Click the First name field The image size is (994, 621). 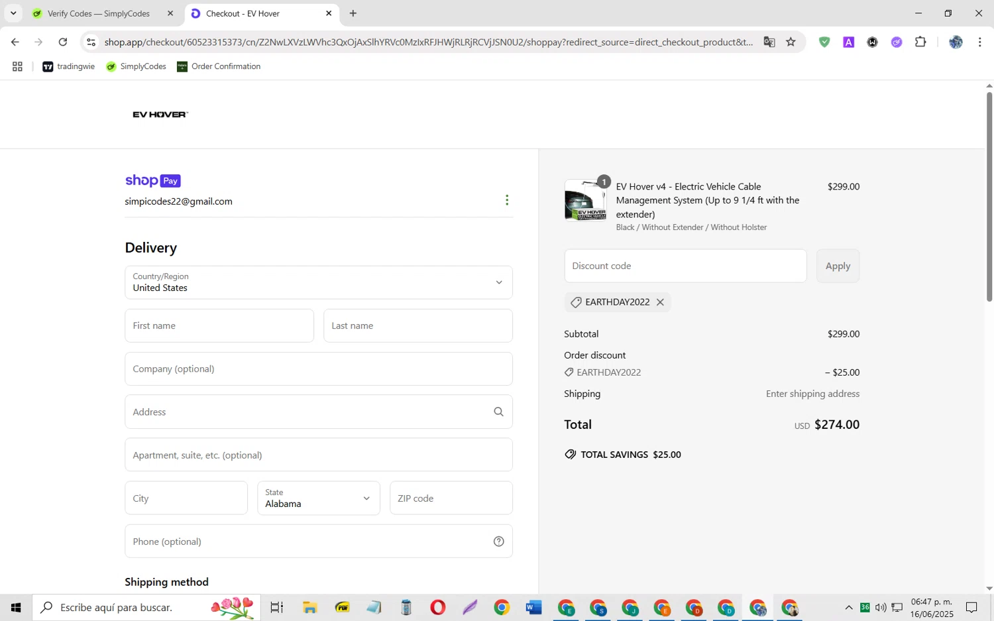[x=219, y=325]
